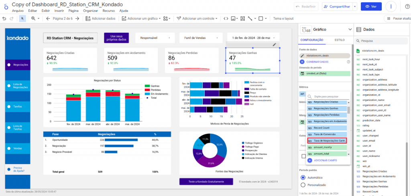Insert an image using the toolbar icon
The image size is (411, 196).
[x=234, y=18]
